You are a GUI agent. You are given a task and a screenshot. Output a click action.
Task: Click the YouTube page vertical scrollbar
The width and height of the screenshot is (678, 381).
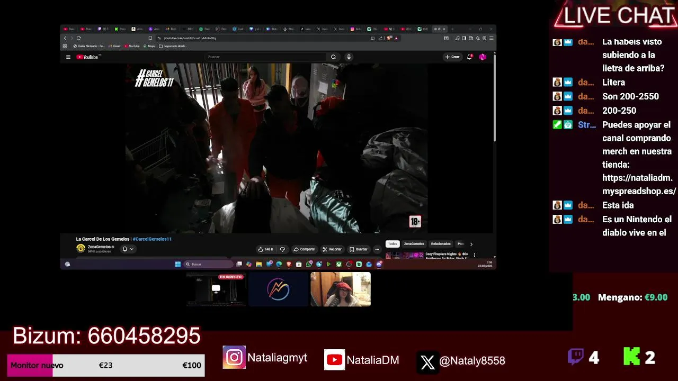point(495,98)
